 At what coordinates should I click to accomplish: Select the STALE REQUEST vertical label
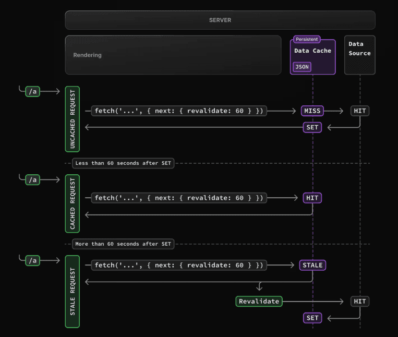(73, 292)
